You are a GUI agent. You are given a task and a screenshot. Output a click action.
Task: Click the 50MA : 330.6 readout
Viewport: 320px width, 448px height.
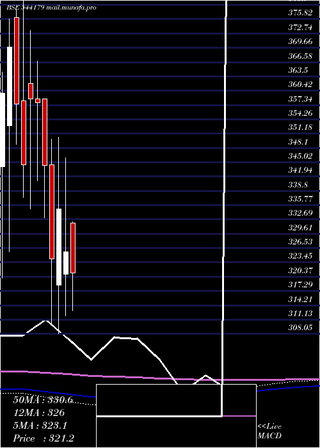pyautogui.click(x=43, y=400)
